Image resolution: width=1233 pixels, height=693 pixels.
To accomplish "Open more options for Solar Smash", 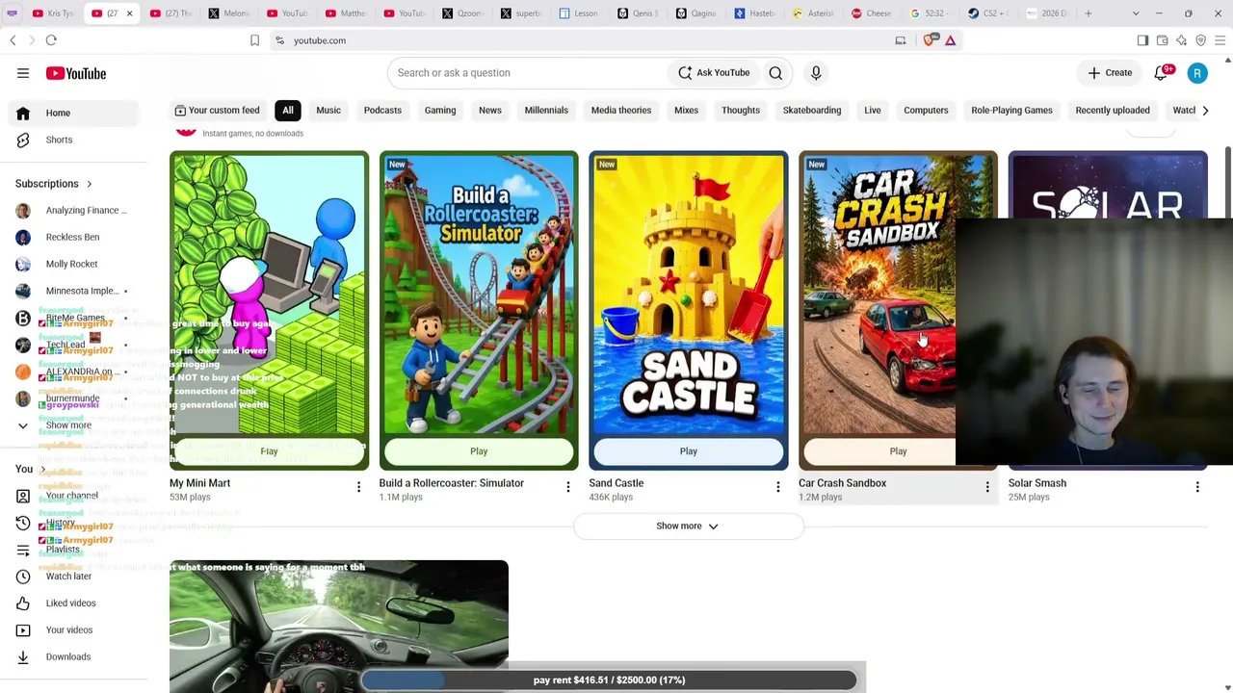I will click(x=1197, y=488).
